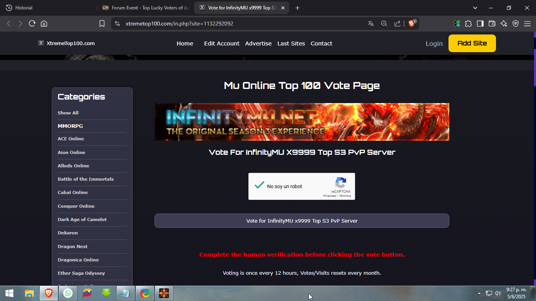This screenshot has width=536, height=301.
Task: Open the Dragon Nest category
Action: (x=73, y=247)
